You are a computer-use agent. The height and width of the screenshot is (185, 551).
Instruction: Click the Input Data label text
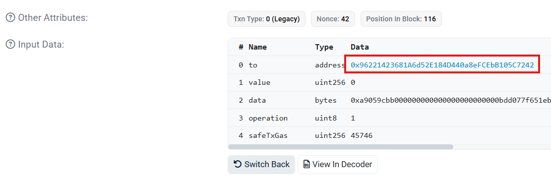coord(41,45)
